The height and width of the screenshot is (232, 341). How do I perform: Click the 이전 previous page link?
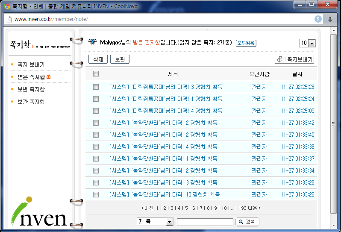tap(148, 208)
